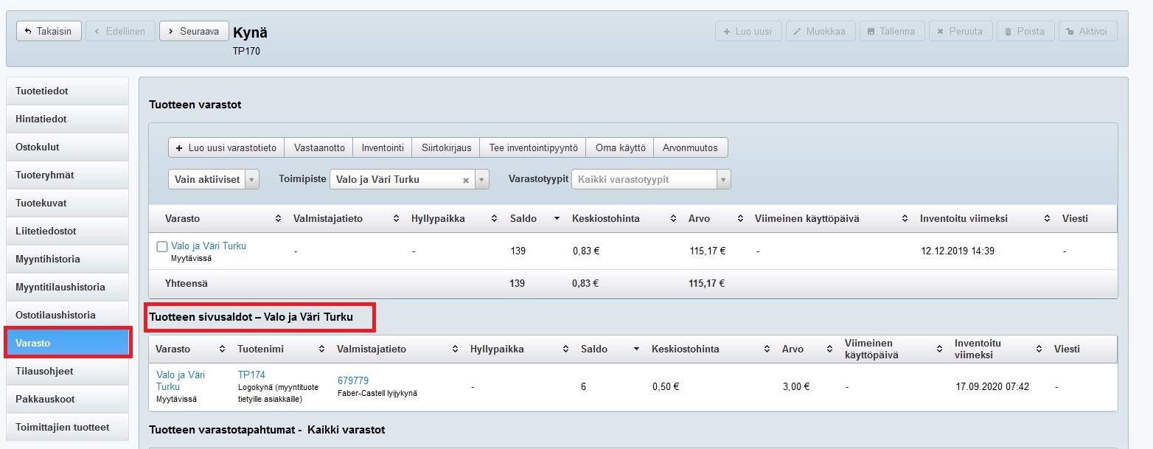1153x449 pixels.
Task: Click the Takaisin back button
Action: [49, 31]
